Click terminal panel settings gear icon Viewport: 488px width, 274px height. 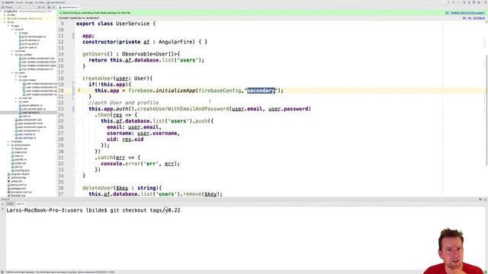(480, 199)
